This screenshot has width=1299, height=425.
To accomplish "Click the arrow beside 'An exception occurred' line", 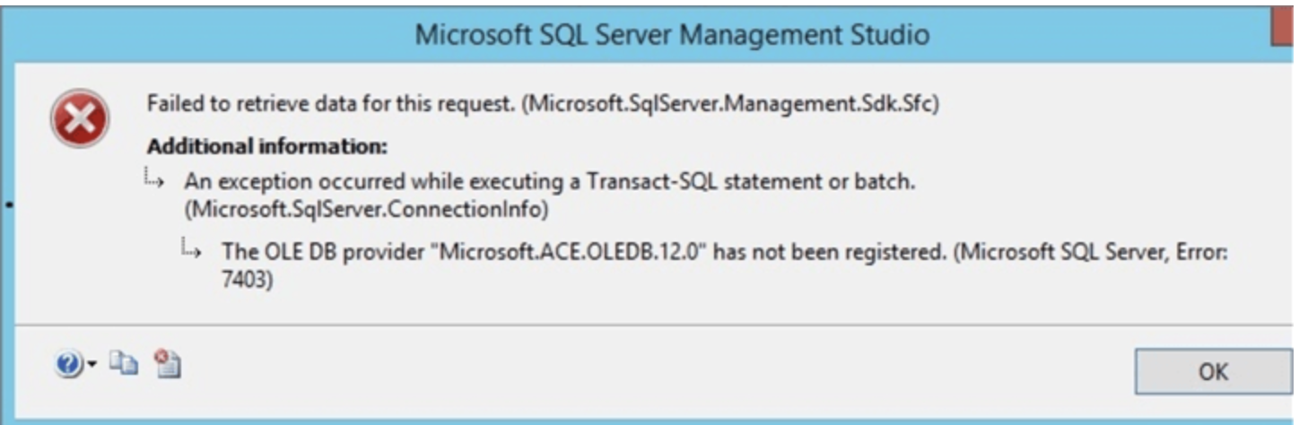I will point(154,179).
